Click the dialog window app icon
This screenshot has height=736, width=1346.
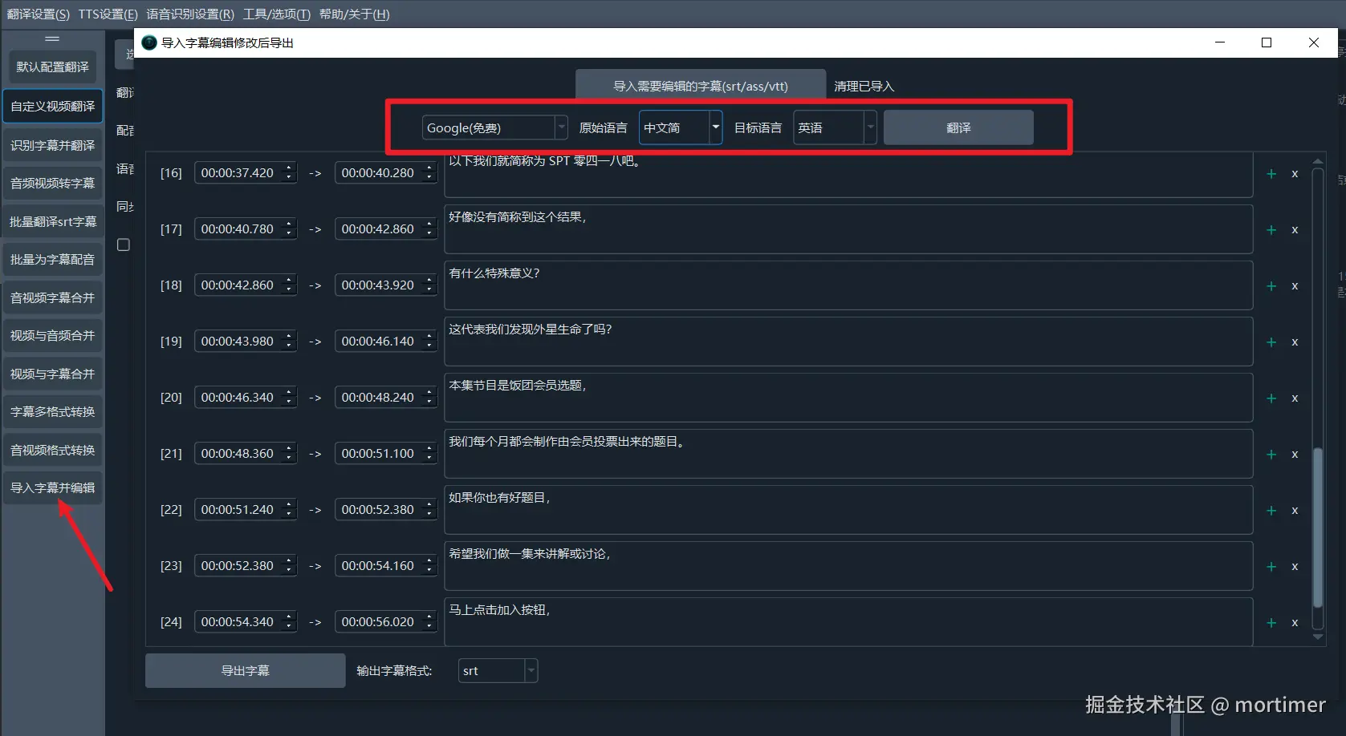(x=149, y=42)
